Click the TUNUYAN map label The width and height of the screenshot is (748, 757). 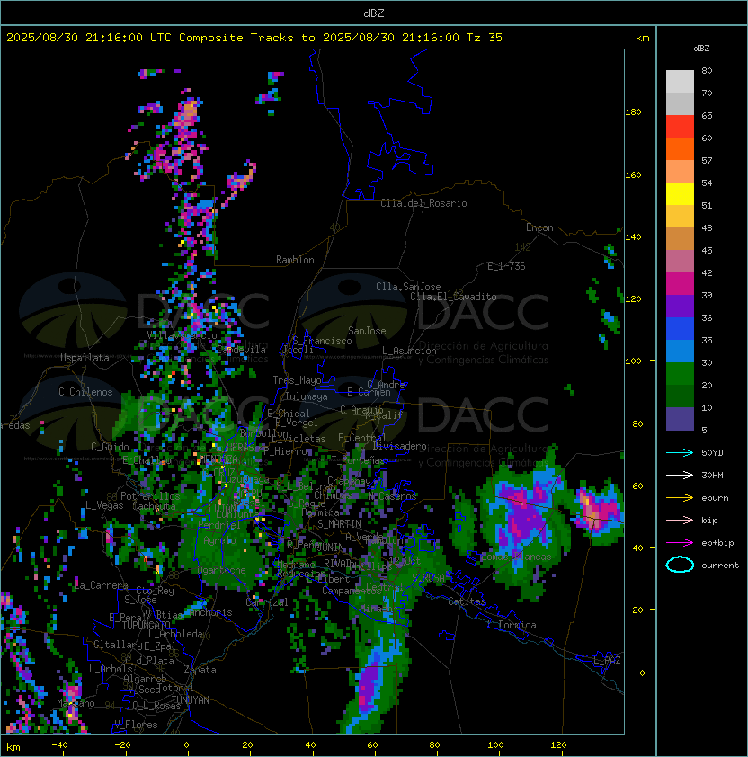tap(191, 700)
